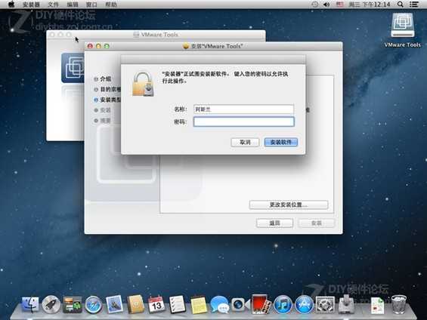Click the input source flag icon
Viewport: 427px width, 320px height.
[x=339, y=5]
